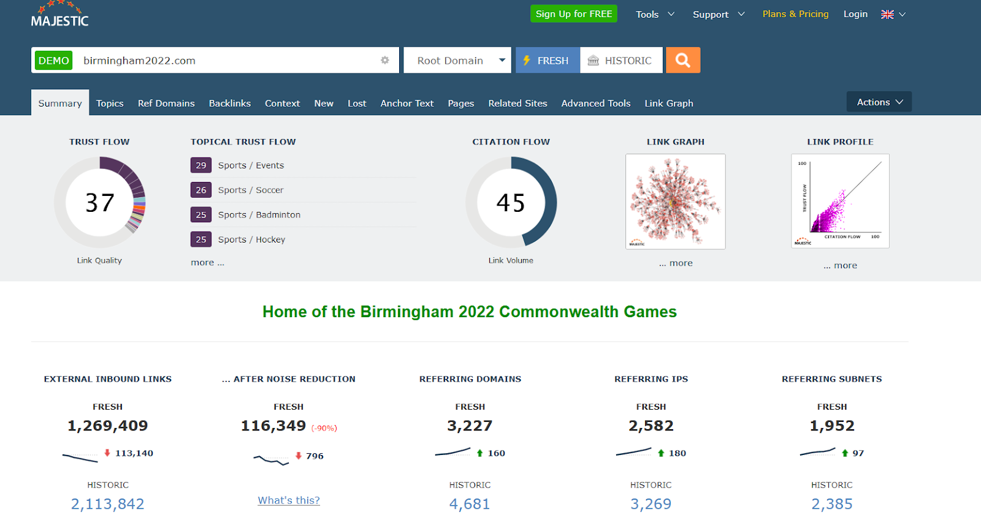Click the purple 29 Sports/Events score badge

[201, 165]
